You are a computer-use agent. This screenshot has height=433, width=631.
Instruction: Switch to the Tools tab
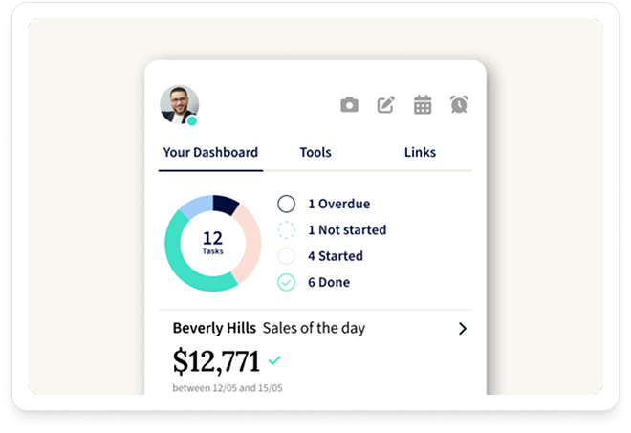pos(315,152)
